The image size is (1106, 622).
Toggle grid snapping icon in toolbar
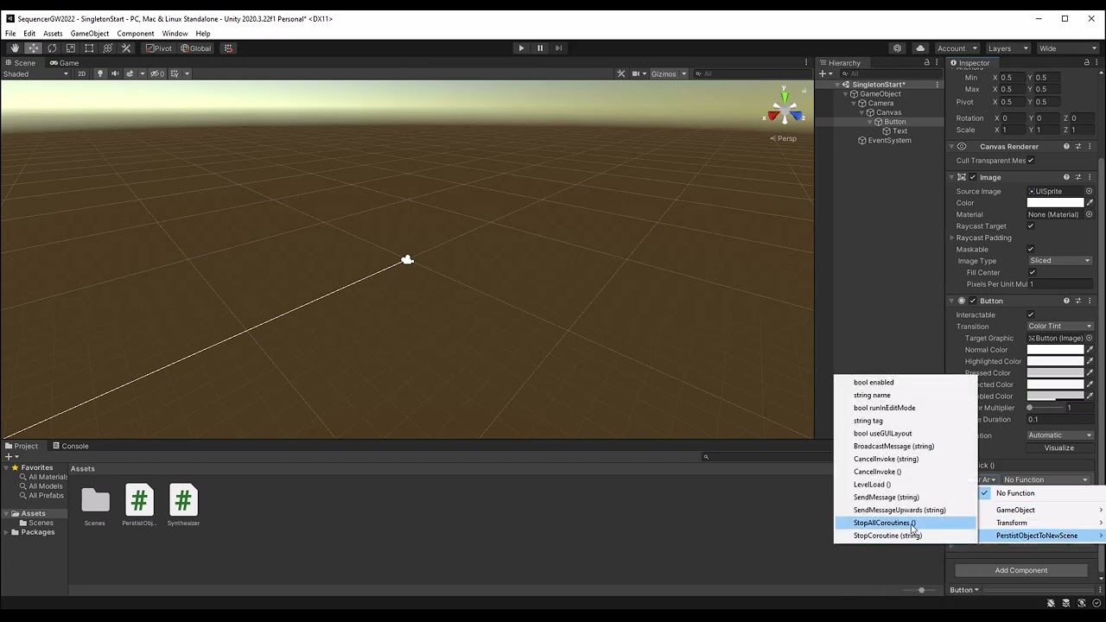(228, 48)
